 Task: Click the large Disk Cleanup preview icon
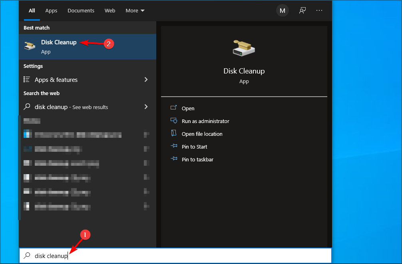pyautogui.click(x=244, y=48)
